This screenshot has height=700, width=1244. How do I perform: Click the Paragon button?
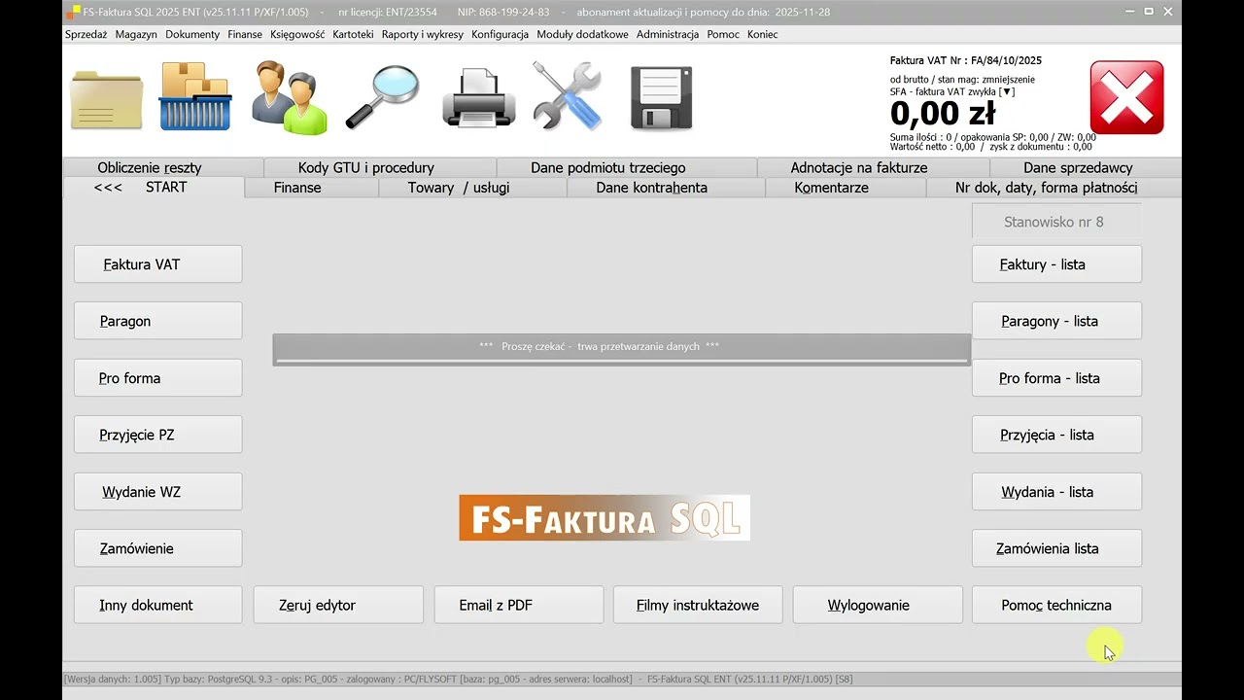158,321
